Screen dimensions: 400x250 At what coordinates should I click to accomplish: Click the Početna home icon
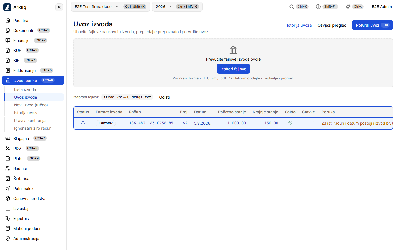pyautogui.click(x=8, y=20)
